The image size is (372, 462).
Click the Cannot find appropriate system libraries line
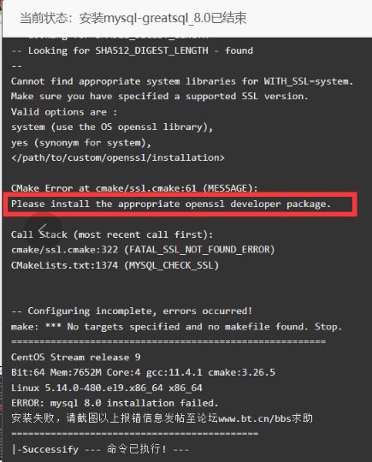click(x=182, y=81)
